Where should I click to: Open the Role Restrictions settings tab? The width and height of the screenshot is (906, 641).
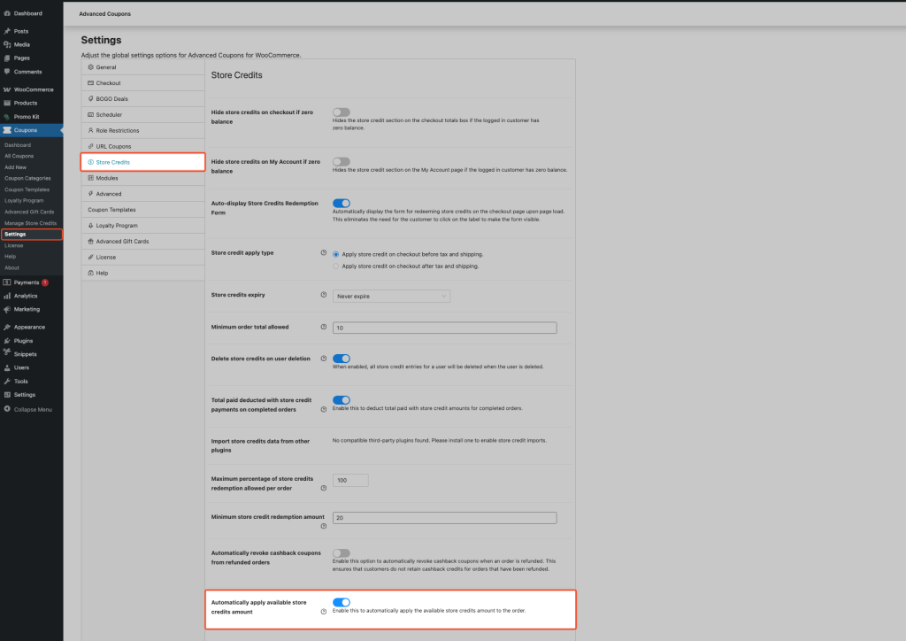coord(142,131)
